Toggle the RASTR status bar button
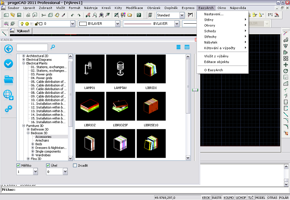This screenshot has height=200, width=290. coord(217,197)
